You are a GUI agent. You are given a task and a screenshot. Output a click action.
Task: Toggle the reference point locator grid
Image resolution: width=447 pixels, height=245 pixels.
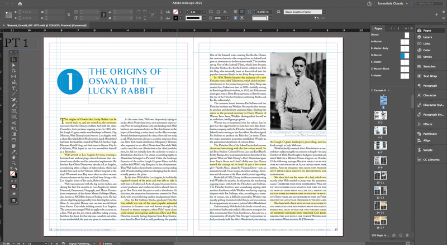pos(9,15)
